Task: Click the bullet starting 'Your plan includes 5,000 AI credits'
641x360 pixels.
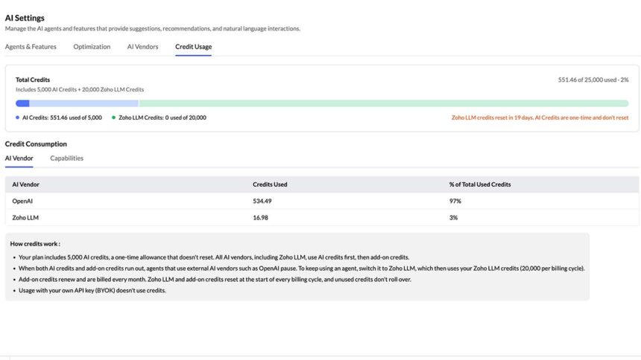Action: pyautogui.click(x=214, y=257)
